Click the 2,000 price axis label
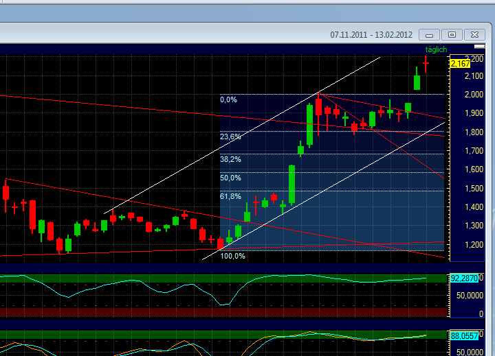This screenshot has width=495, height=356. coord(474,95)
